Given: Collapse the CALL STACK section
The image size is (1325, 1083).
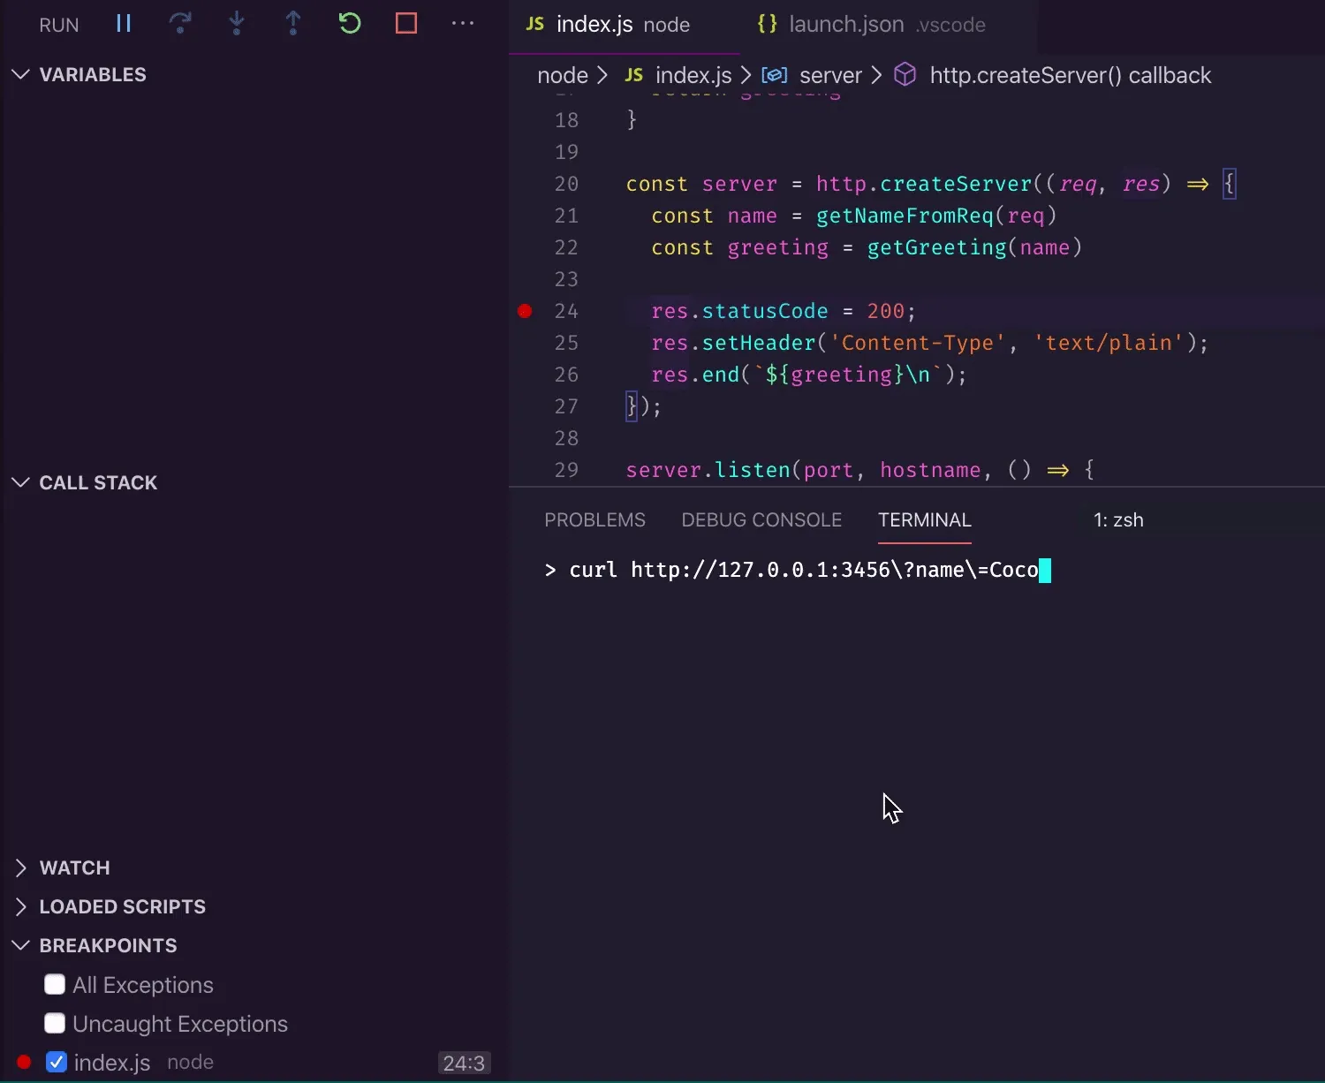Looking at the screenshot, I should tap(20, 482).
